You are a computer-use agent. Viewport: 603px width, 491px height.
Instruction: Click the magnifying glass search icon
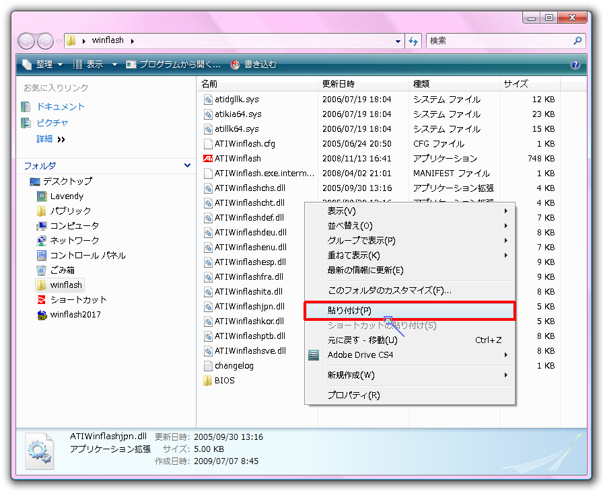point(577,41)
